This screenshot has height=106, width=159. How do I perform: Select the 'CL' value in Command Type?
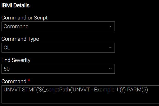pyautogui.click(x=7, y=48)
